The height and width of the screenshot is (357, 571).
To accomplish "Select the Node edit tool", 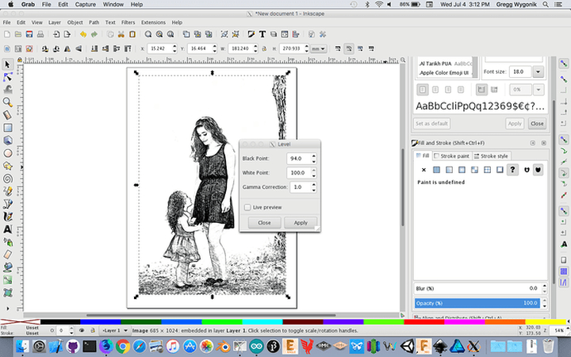I will pyautogui.click(x=7, y=77).
